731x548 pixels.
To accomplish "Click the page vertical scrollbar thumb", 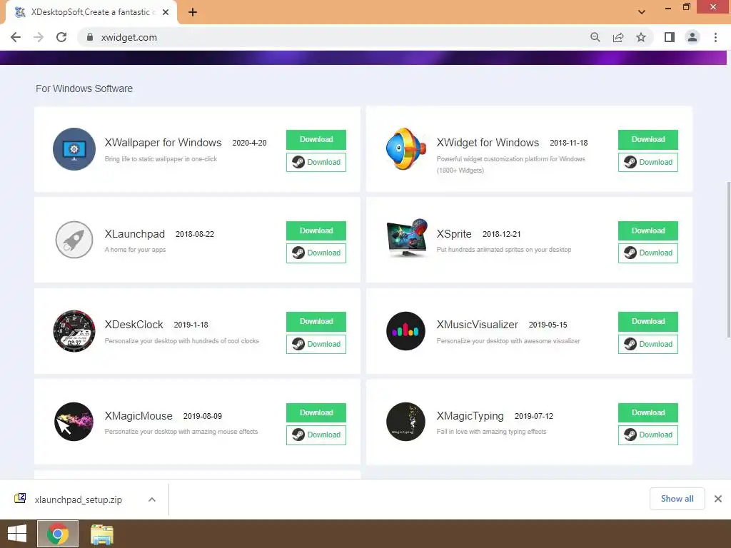I will coord(728,259).
